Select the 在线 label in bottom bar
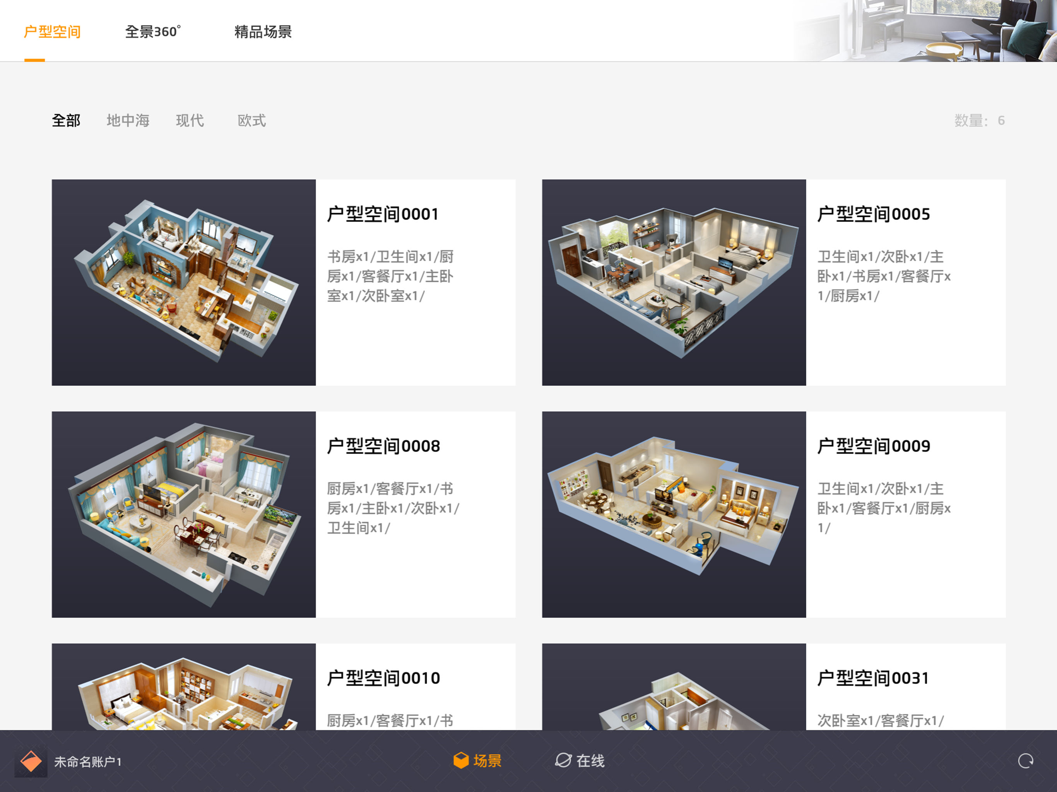This screenshot has height=792, width=1057. click(590, 761)
